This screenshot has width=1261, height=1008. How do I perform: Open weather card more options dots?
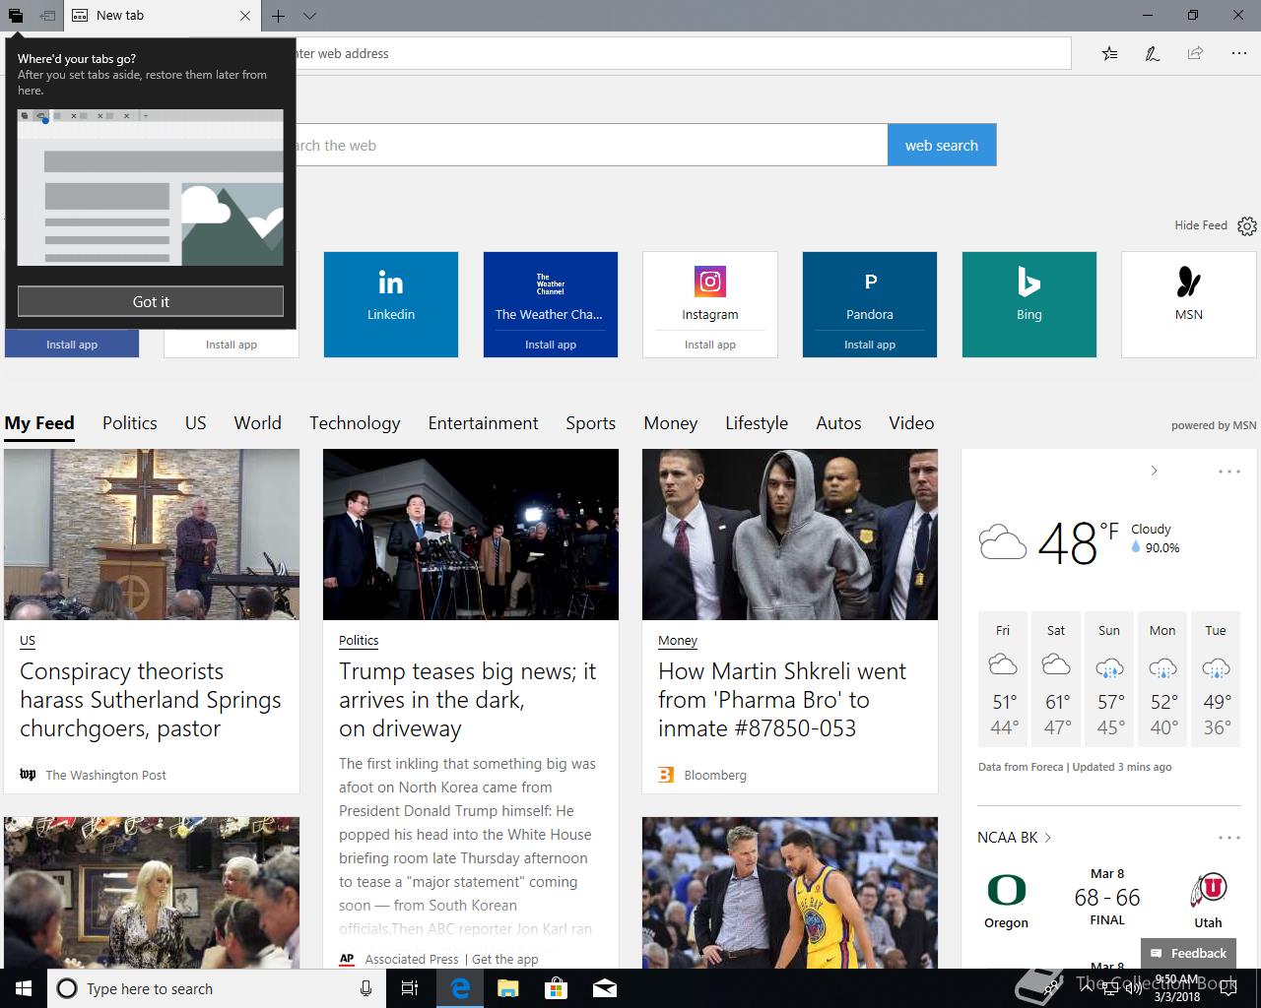click(1229, 472)
